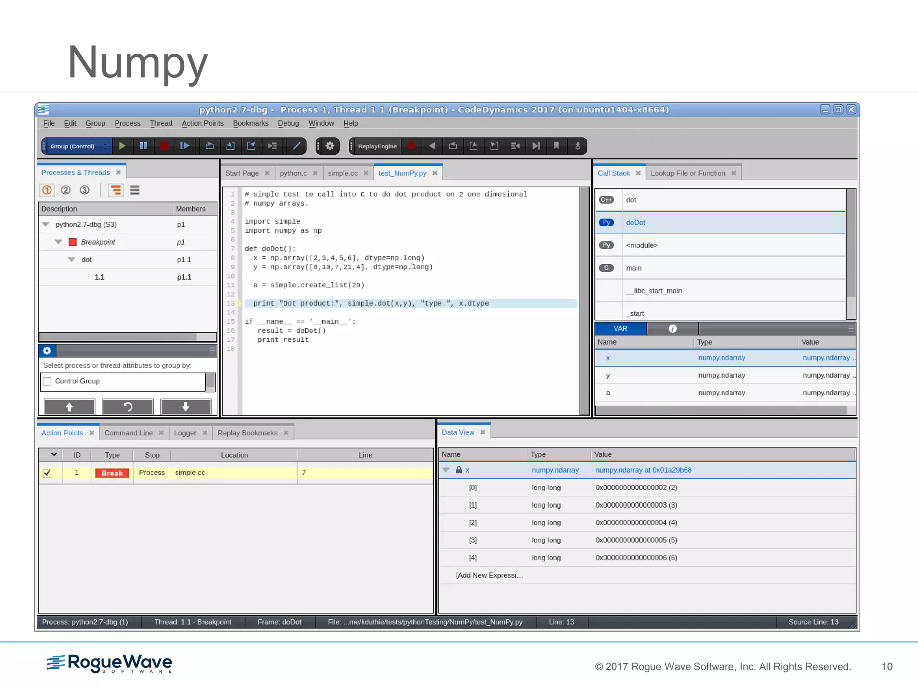Open the Action Points menu
Screen dimensions: 918x688
point(202,123)
